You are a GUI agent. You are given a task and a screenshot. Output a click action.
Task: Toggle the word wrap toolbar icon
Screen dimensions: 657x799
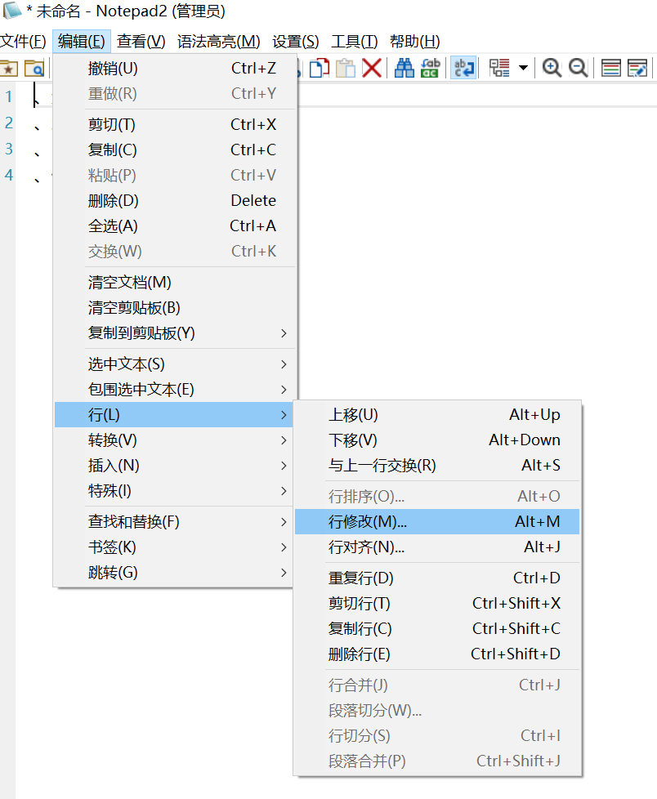[464, 68]
